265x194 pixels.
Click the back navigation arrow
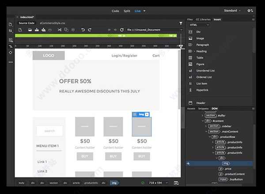click(x=109, y=30)
